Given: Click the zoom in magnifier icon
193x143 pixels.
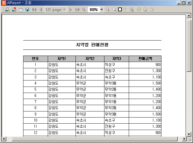Looking at the screenshot, I should (x=84, y=10).
